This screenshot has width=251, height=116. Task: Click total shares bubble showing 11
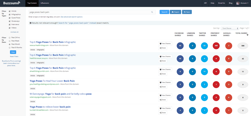click(x=243, y=72)
